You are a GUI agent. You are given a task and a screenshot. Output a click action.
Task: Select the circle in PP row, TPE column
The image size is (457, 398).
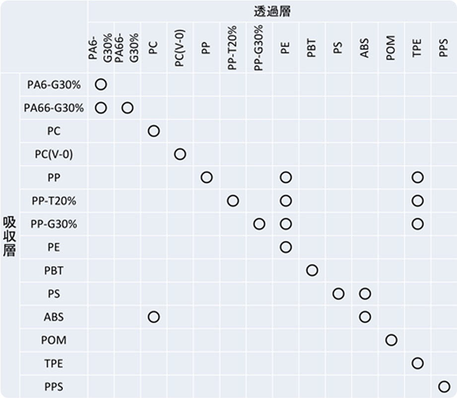418,177
